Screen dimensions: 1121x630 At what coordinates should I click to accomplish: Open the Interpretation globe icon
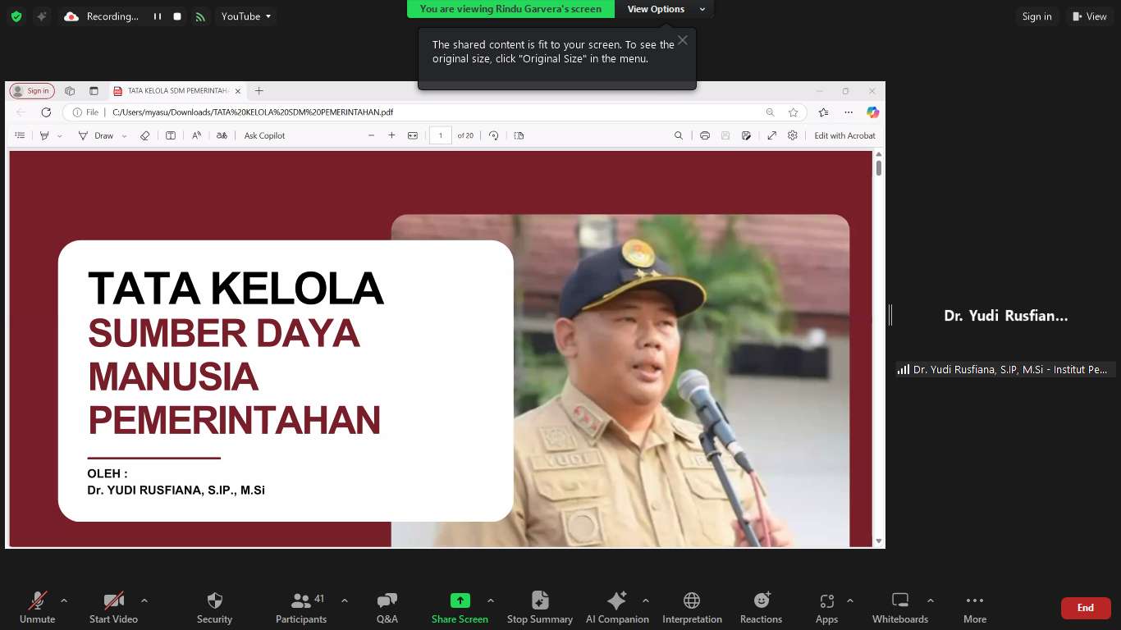pyautogui.click(x=692, y=600)
